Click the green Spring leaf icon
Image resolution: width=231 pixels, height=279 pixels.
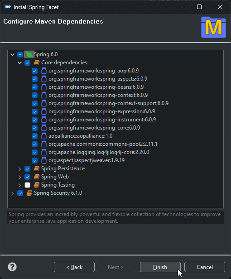29,54
